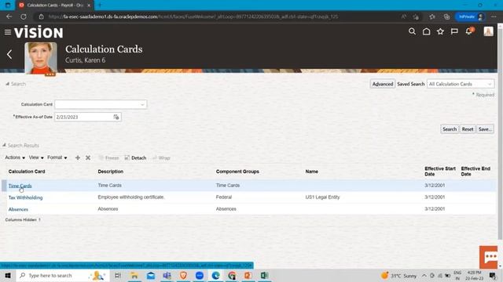Click the Effective Start Date column header
The height and width of the screenshot is (282, 503).
440,172
